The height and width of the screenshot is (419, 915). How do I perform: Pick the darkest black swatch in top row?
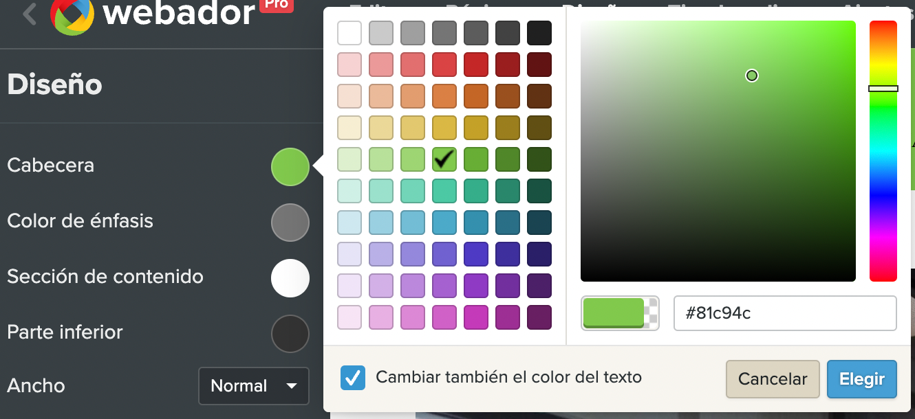[539, 33]
